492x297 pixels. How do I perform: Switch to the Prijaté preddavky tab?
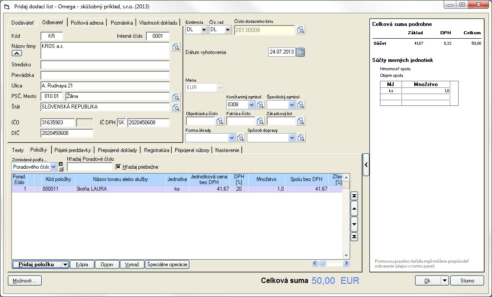pos(72,150)
